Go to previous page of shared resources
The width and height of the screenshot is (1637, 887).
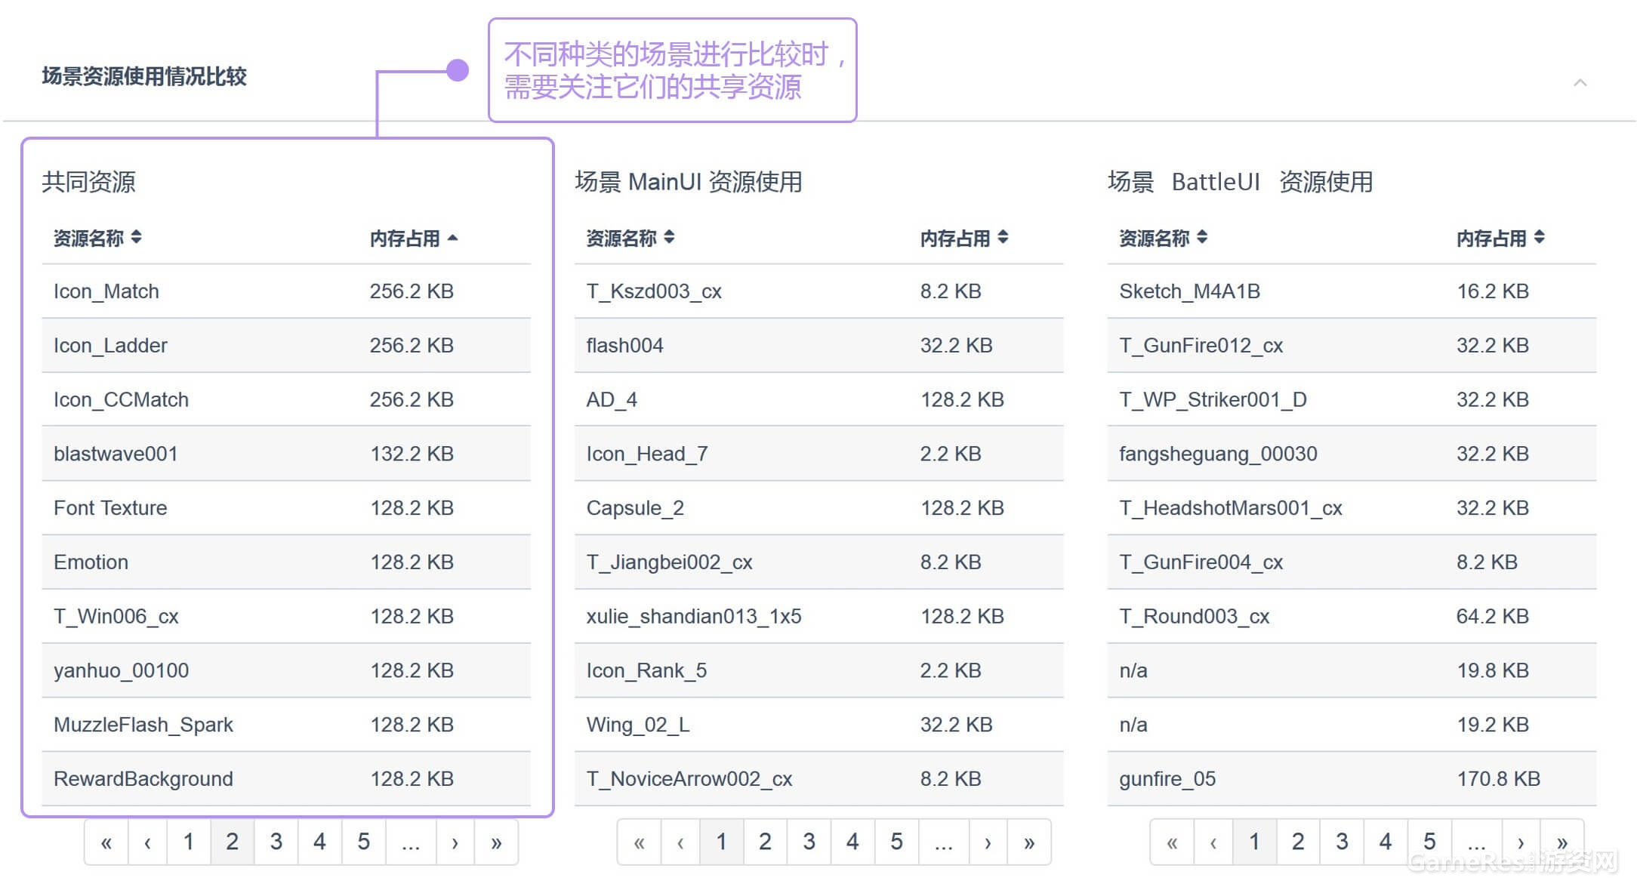pyautogui.click(x=148, y=842)
